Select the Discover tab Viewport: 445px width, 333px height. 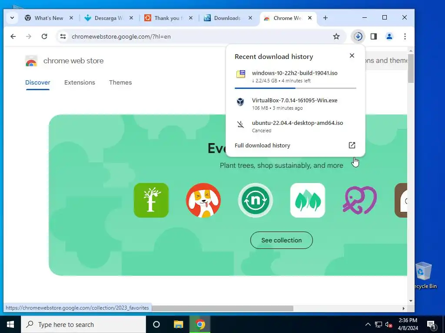(x=38, y=82)
